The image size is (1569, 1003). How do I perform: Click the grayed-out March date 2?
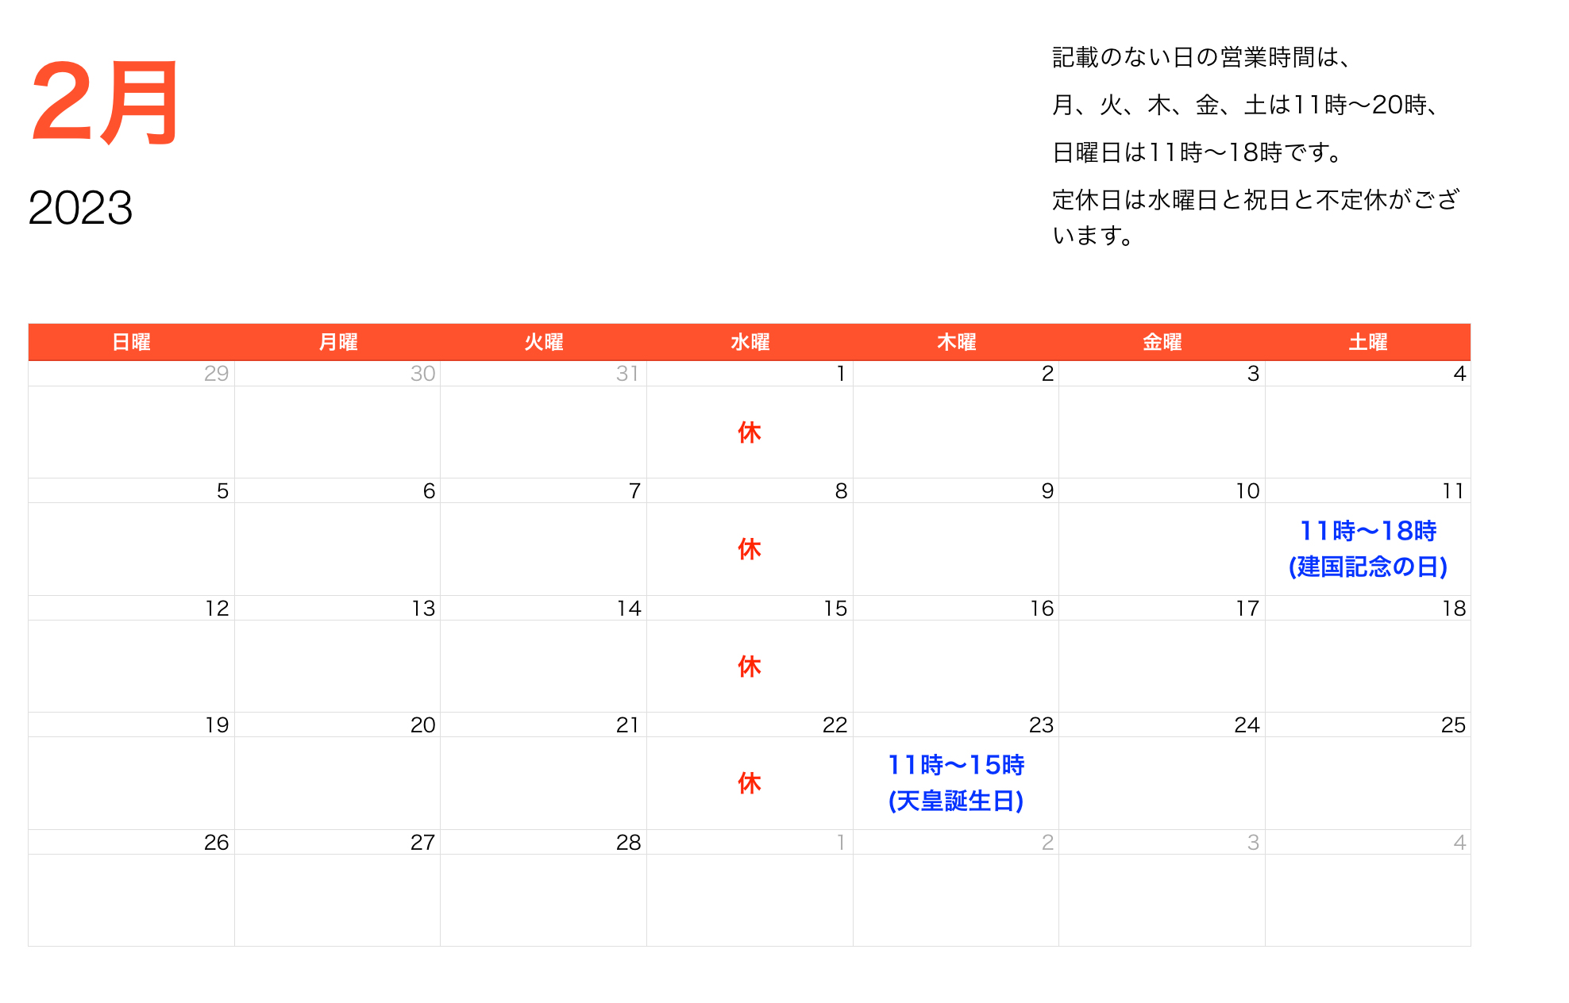click(1047, 843)
